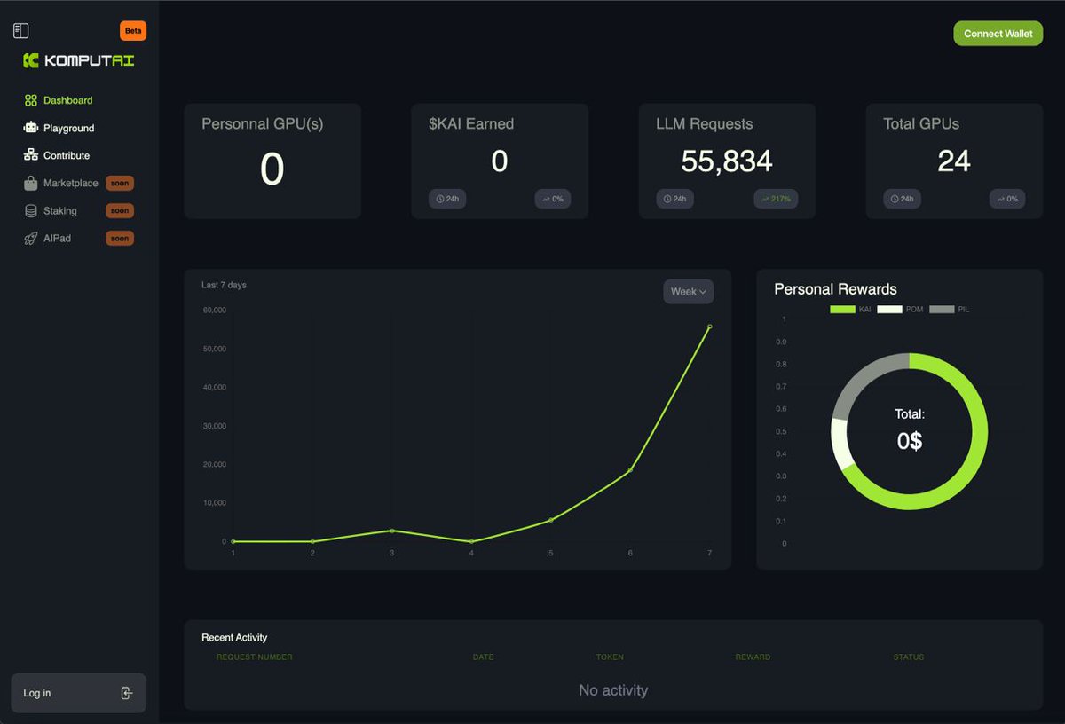Click 0% trend chip on $KAI Earned card
Screen dimensions: 1065x724
553,199
